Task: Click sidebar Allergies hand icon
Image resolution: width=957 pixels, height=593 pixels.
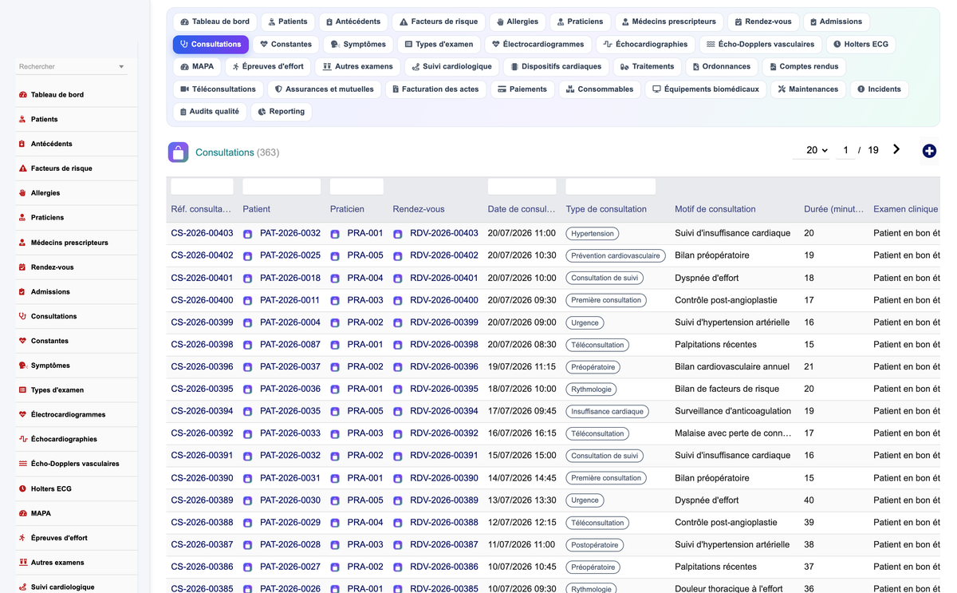Action: tap(22, 193)
